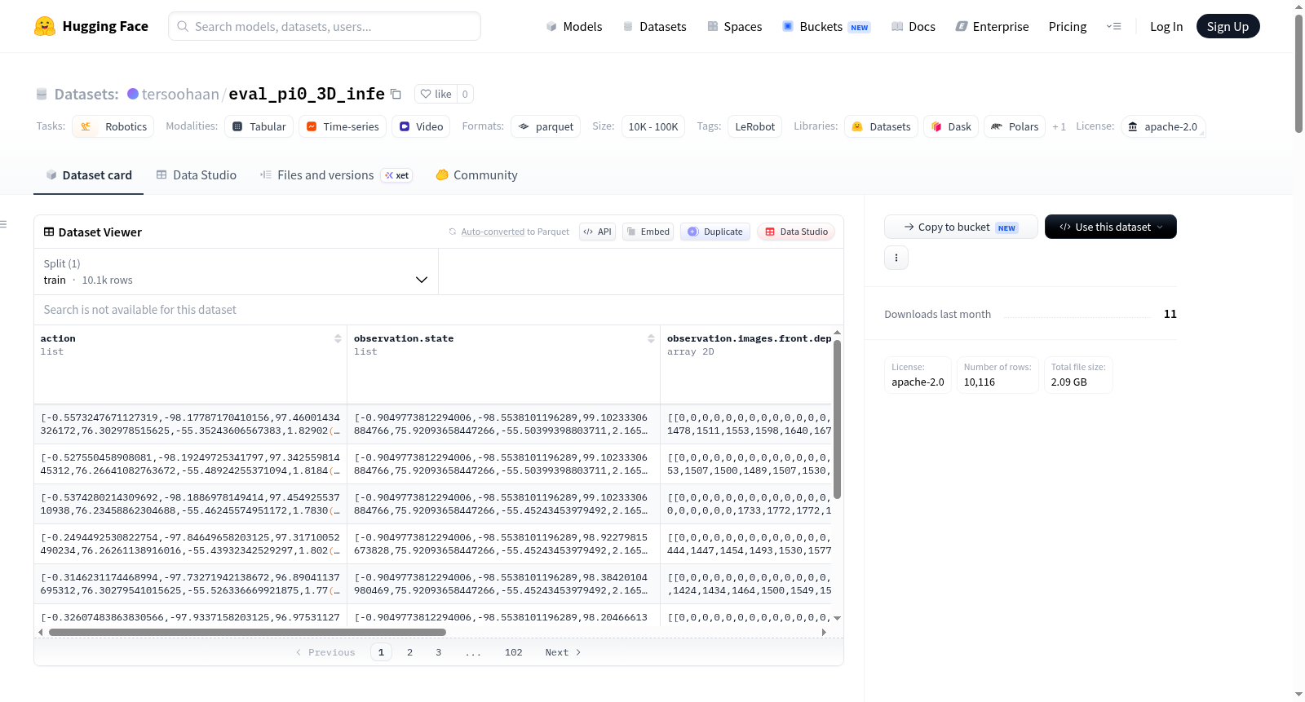
Task: Open Models in top navigation
Action: (574, 26)
